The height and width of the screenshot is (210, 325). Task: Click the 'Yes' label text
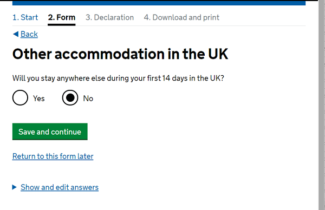pos(39,99)
